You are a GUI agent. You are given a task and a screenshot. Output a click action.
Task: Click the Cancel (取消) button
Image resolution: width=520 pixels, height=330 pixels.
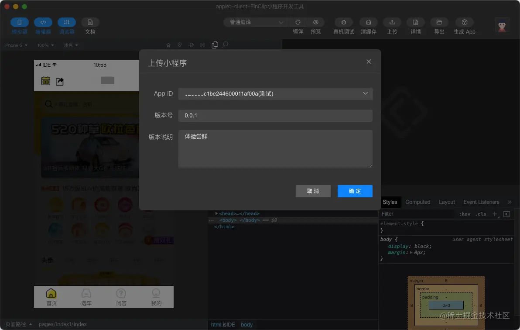click(x=313, y=191)
